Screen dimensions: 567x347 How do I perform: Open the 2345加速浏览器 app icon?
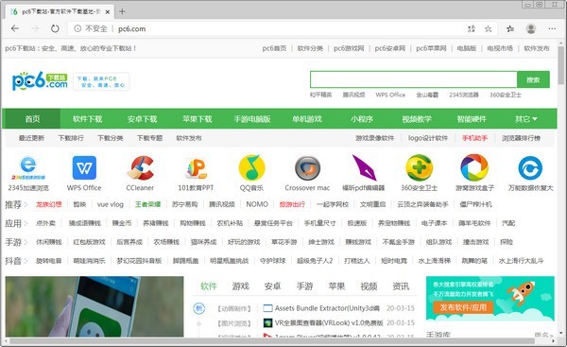(28, 168)
